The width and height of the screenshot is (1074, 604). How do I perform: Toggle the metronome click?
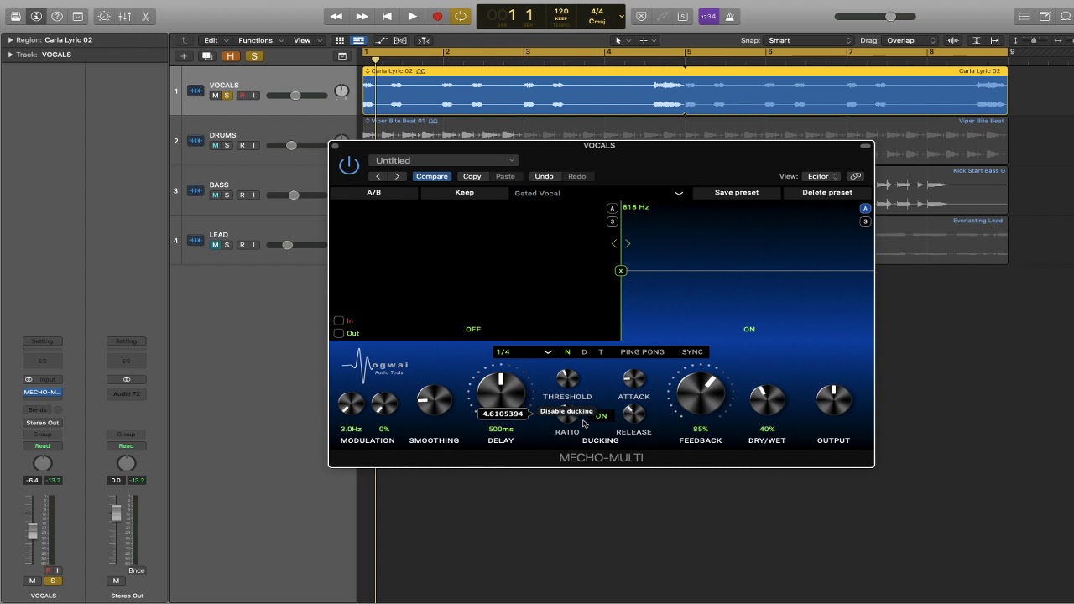(730, 17)
